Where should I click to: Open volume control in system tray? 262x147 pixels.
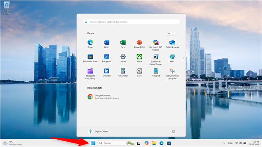[x=241, y=143]
